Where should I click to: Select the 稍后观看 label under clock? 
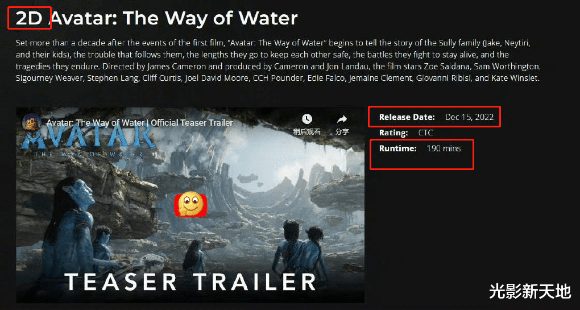pos(307,132)
